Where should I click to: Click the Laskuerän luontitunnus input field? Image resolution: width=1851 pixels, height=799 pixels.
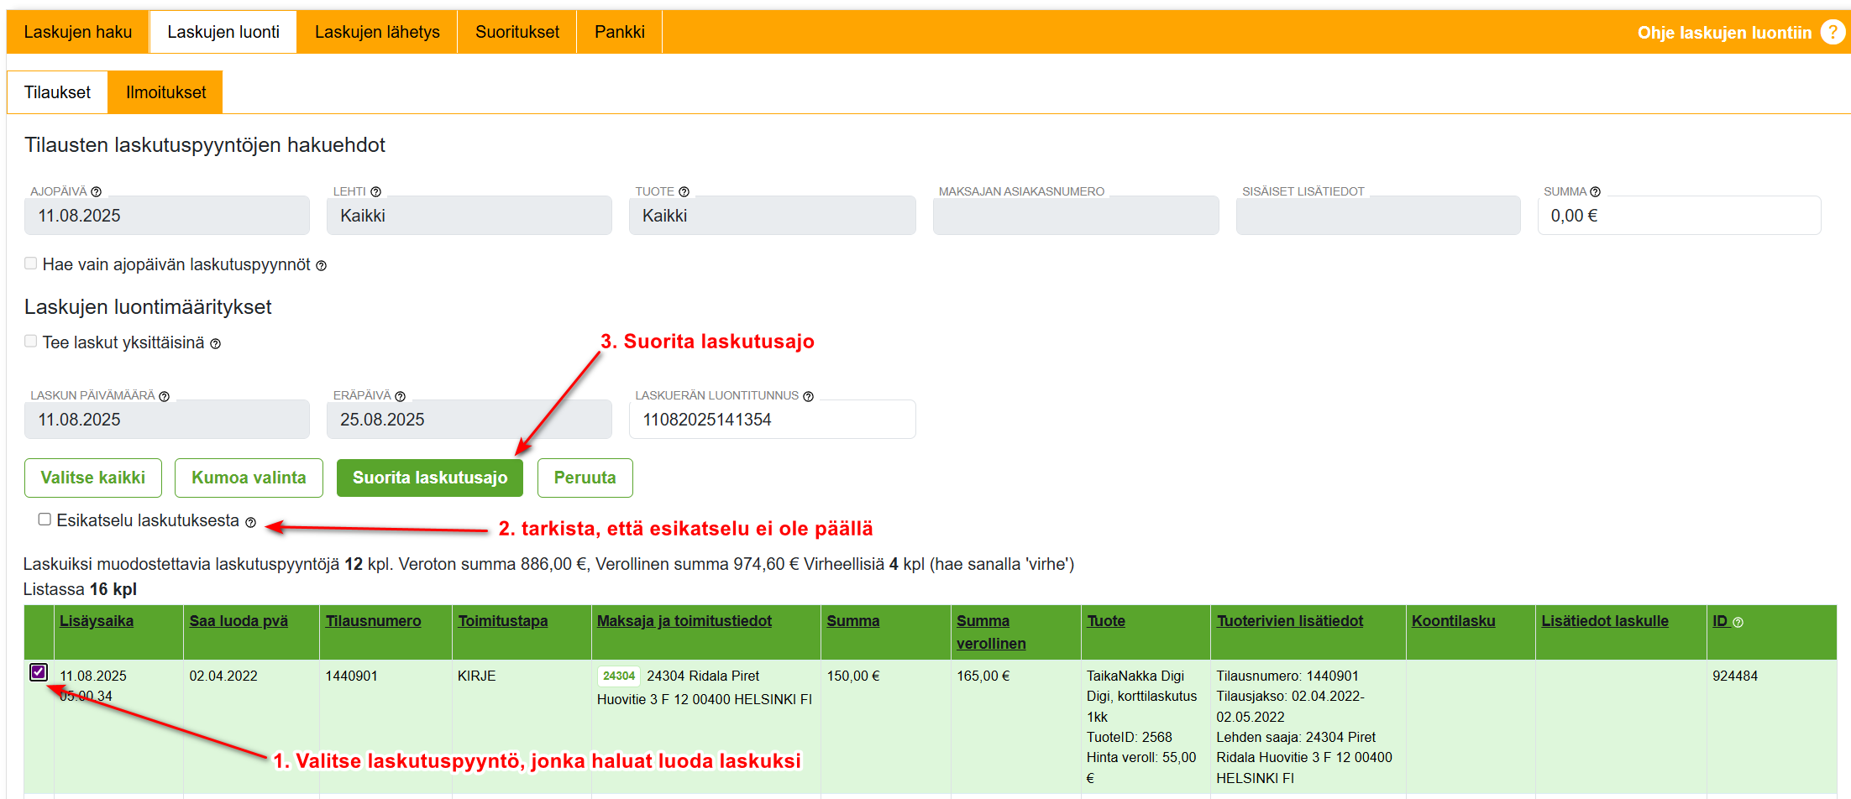click(x=771, y=420)
